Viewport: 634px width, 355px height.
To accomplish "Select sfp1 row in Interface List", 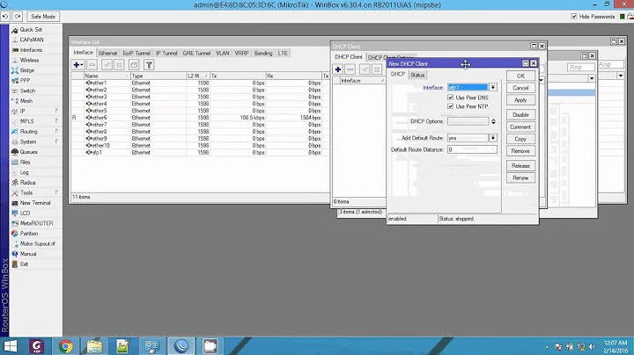I will (200, 153).
